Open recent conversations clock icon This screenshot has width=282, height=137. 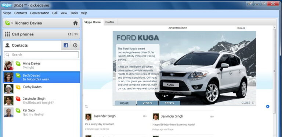tap(75, 45)
